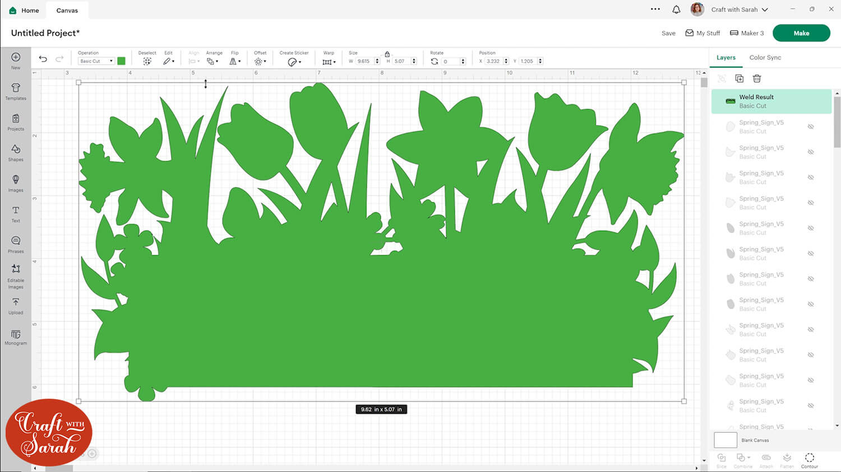This screenshot has width=841, height=472.
Task: Switch to the Color Sync tab
Action: 765,57
